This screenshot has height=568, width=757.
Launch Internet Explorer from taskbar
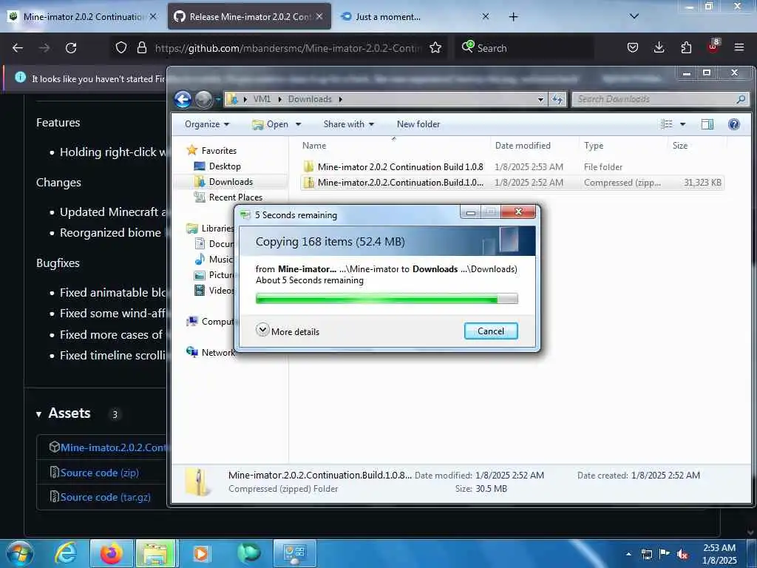click(66, 554)
